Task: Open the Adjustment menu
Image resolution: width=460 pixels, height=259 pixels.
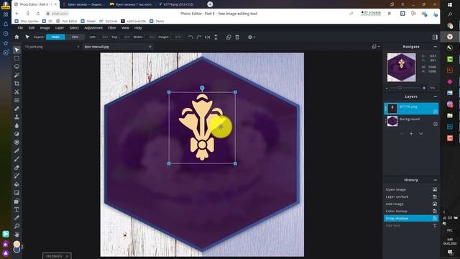Action: point(93,28)
